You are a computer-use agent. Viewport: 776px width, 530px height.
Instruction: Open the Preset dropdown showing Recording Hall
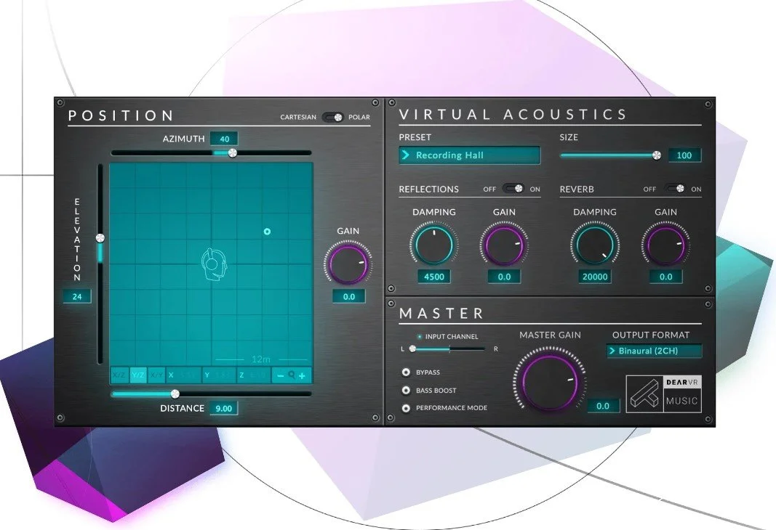469,155
